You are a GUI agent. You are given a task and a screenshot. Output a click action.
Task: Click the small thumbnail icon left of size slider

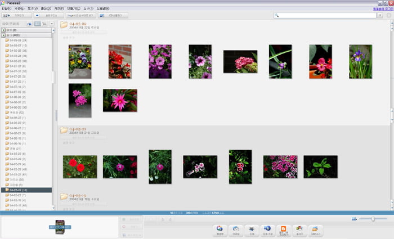click(x=354, y=219)
